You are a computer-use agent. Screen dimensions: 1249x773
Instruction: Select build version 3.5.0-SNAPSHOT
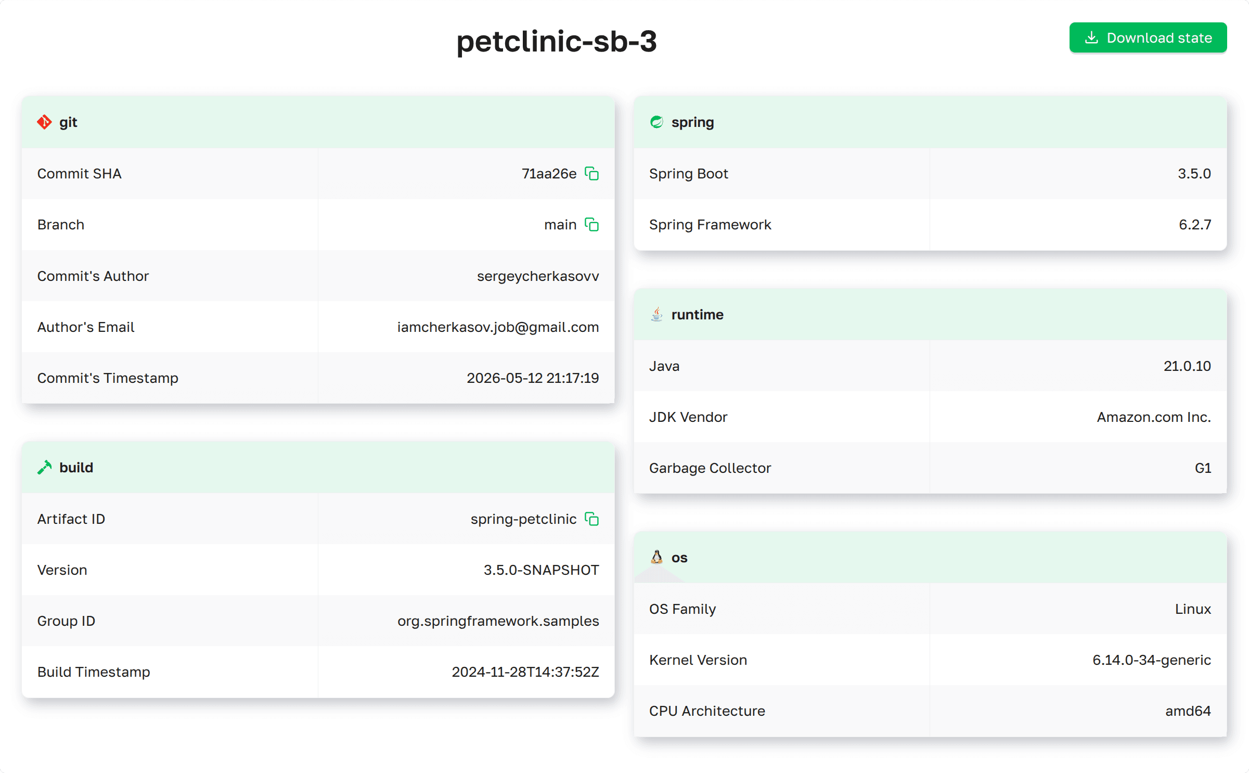541,570
